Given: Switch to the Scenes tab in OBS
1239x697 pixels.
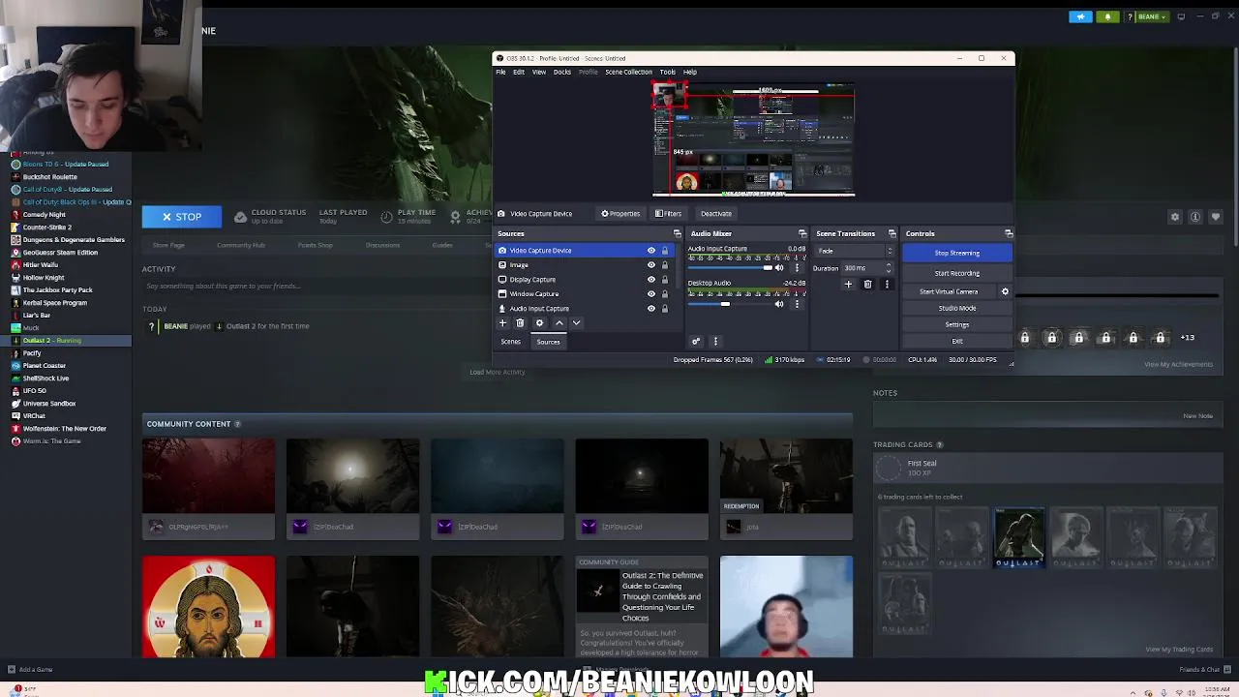Looking at the screenshot, I should click(510, 342).
